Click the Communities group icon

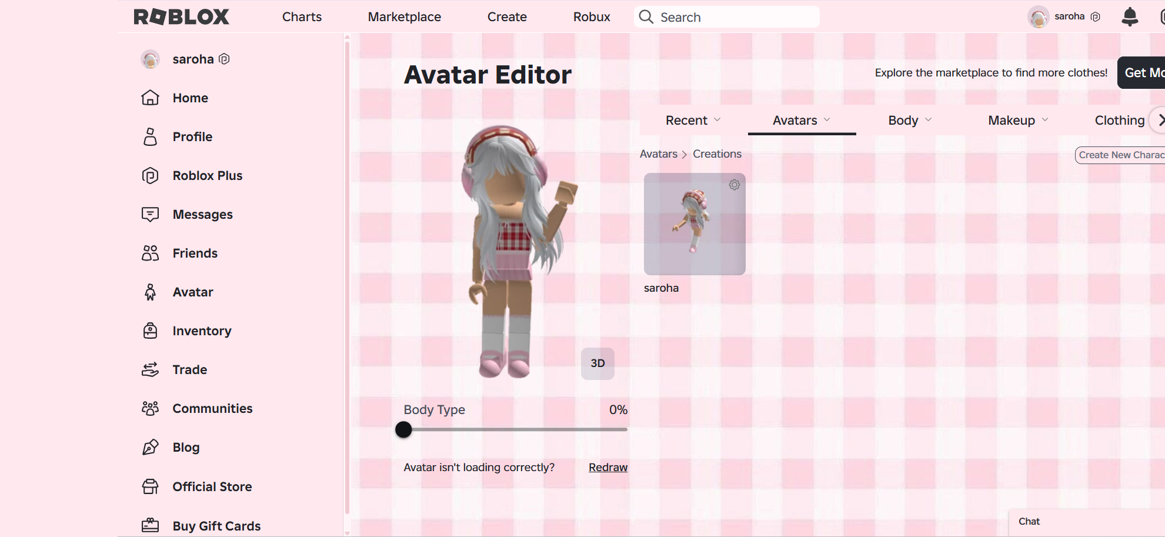(150, 408)
